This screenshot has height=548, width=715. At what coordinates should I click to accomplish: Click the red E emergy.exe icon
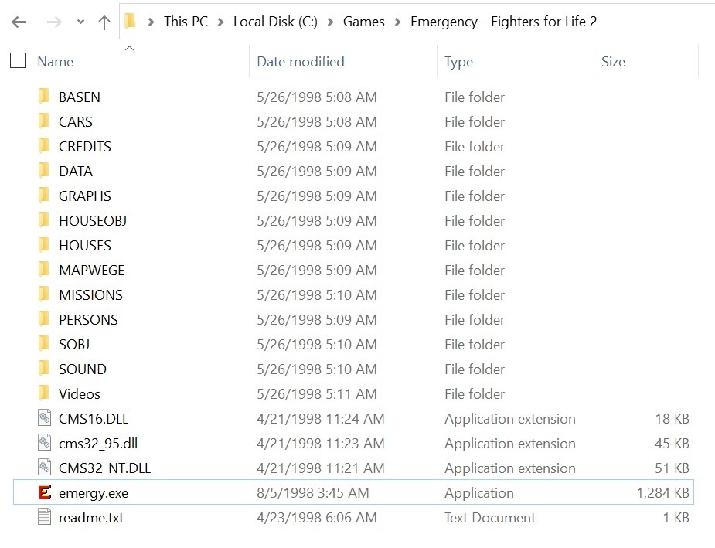pos(44,492)
